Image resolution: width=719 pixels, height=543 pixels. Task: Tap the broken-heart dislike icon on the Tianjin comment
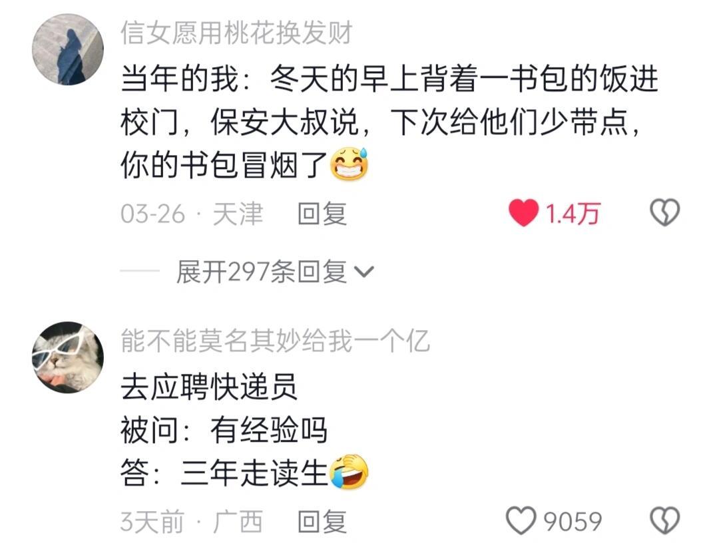pyautogui.click(x=665, y=213)
